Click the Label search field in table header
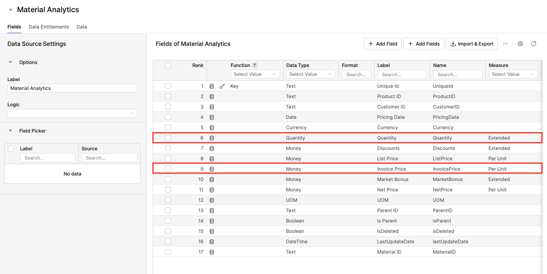 click(x=402, y=74)
